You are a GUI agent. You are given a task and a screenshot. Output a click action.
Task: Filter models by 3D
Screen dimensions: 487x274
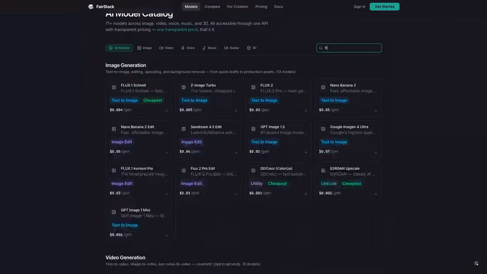click(252, 48)
